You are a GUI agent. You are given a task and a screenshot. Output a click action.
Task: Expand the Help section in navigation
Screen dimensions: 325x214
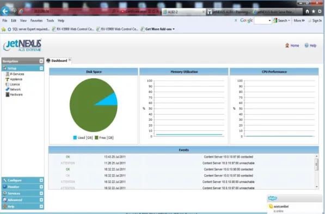pyautogui.click(x=41, y=206)
